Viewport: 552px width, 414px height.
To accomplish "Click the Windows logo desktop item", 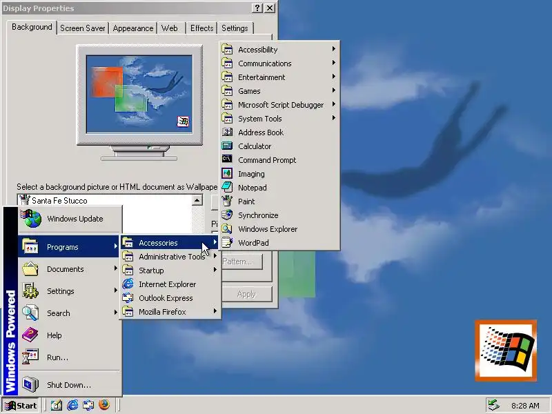I will 506,351.
